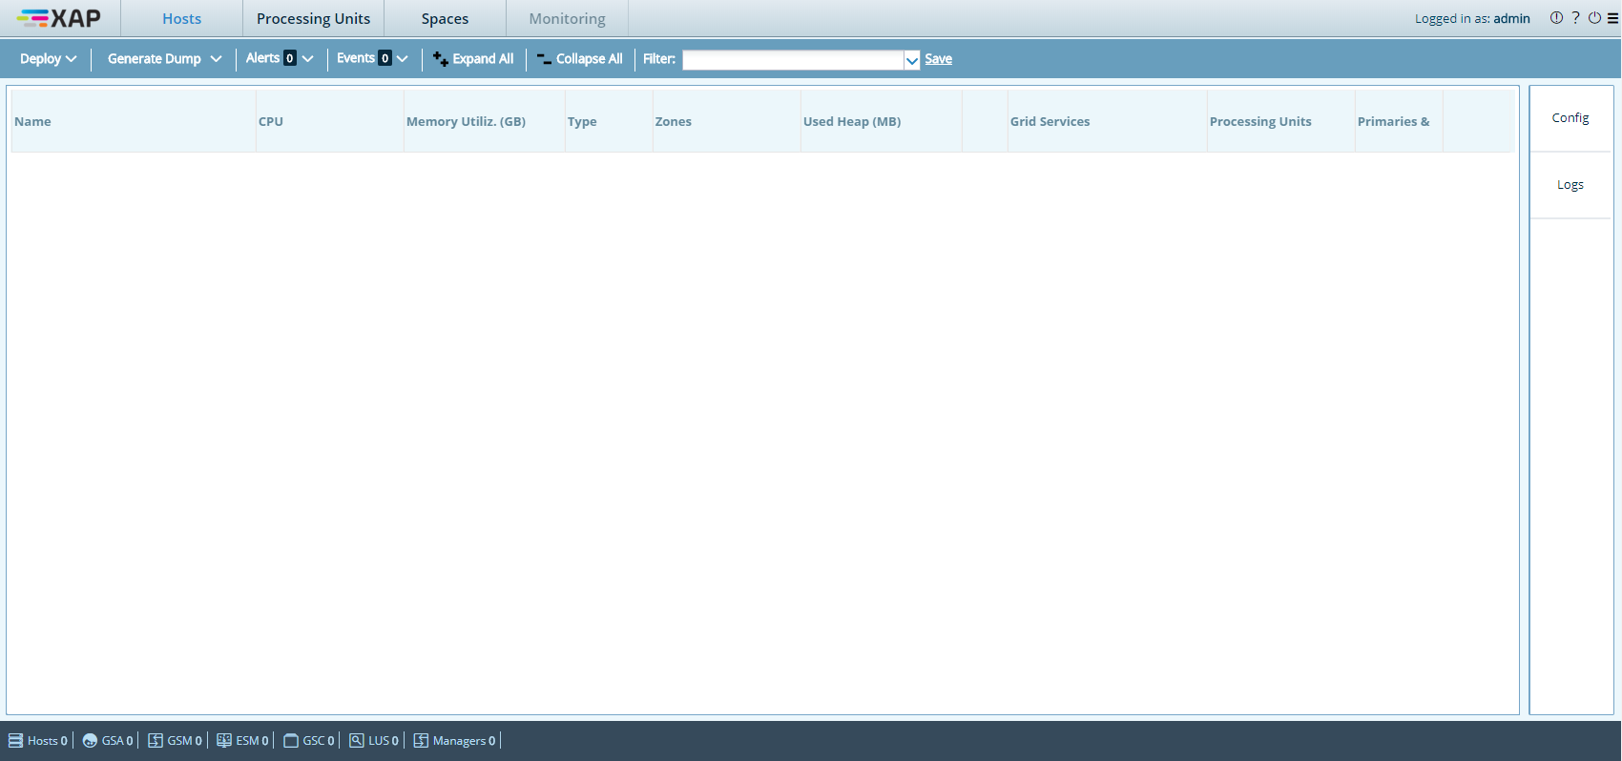
Task: Click the GSC status bar icon
Action: (x=291, y=741)
